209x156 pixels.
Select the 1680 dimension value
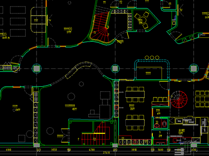click(161, 150)
